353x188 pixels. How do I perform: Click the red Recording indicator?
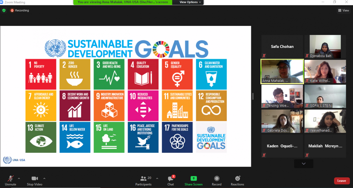pos(20,10)
